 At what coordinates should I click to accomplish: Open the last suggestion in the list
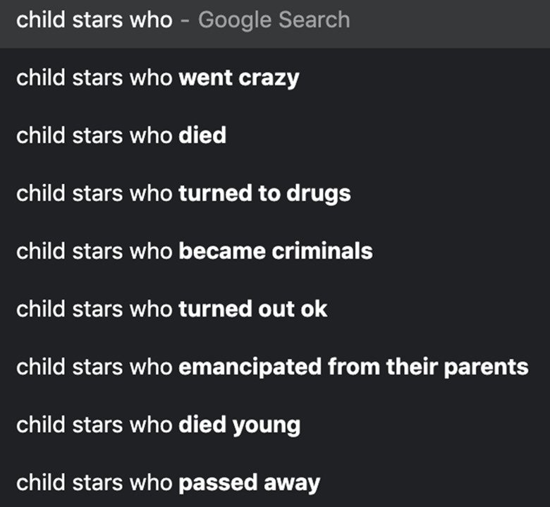coord(168,483)
